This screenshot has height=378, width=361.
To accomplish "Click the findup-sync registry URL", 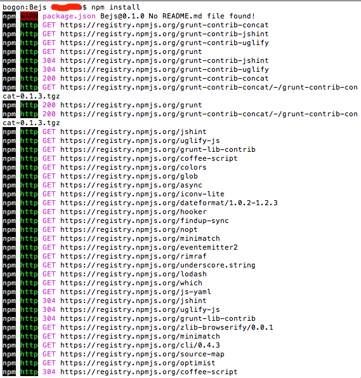I will coord(145,220).
